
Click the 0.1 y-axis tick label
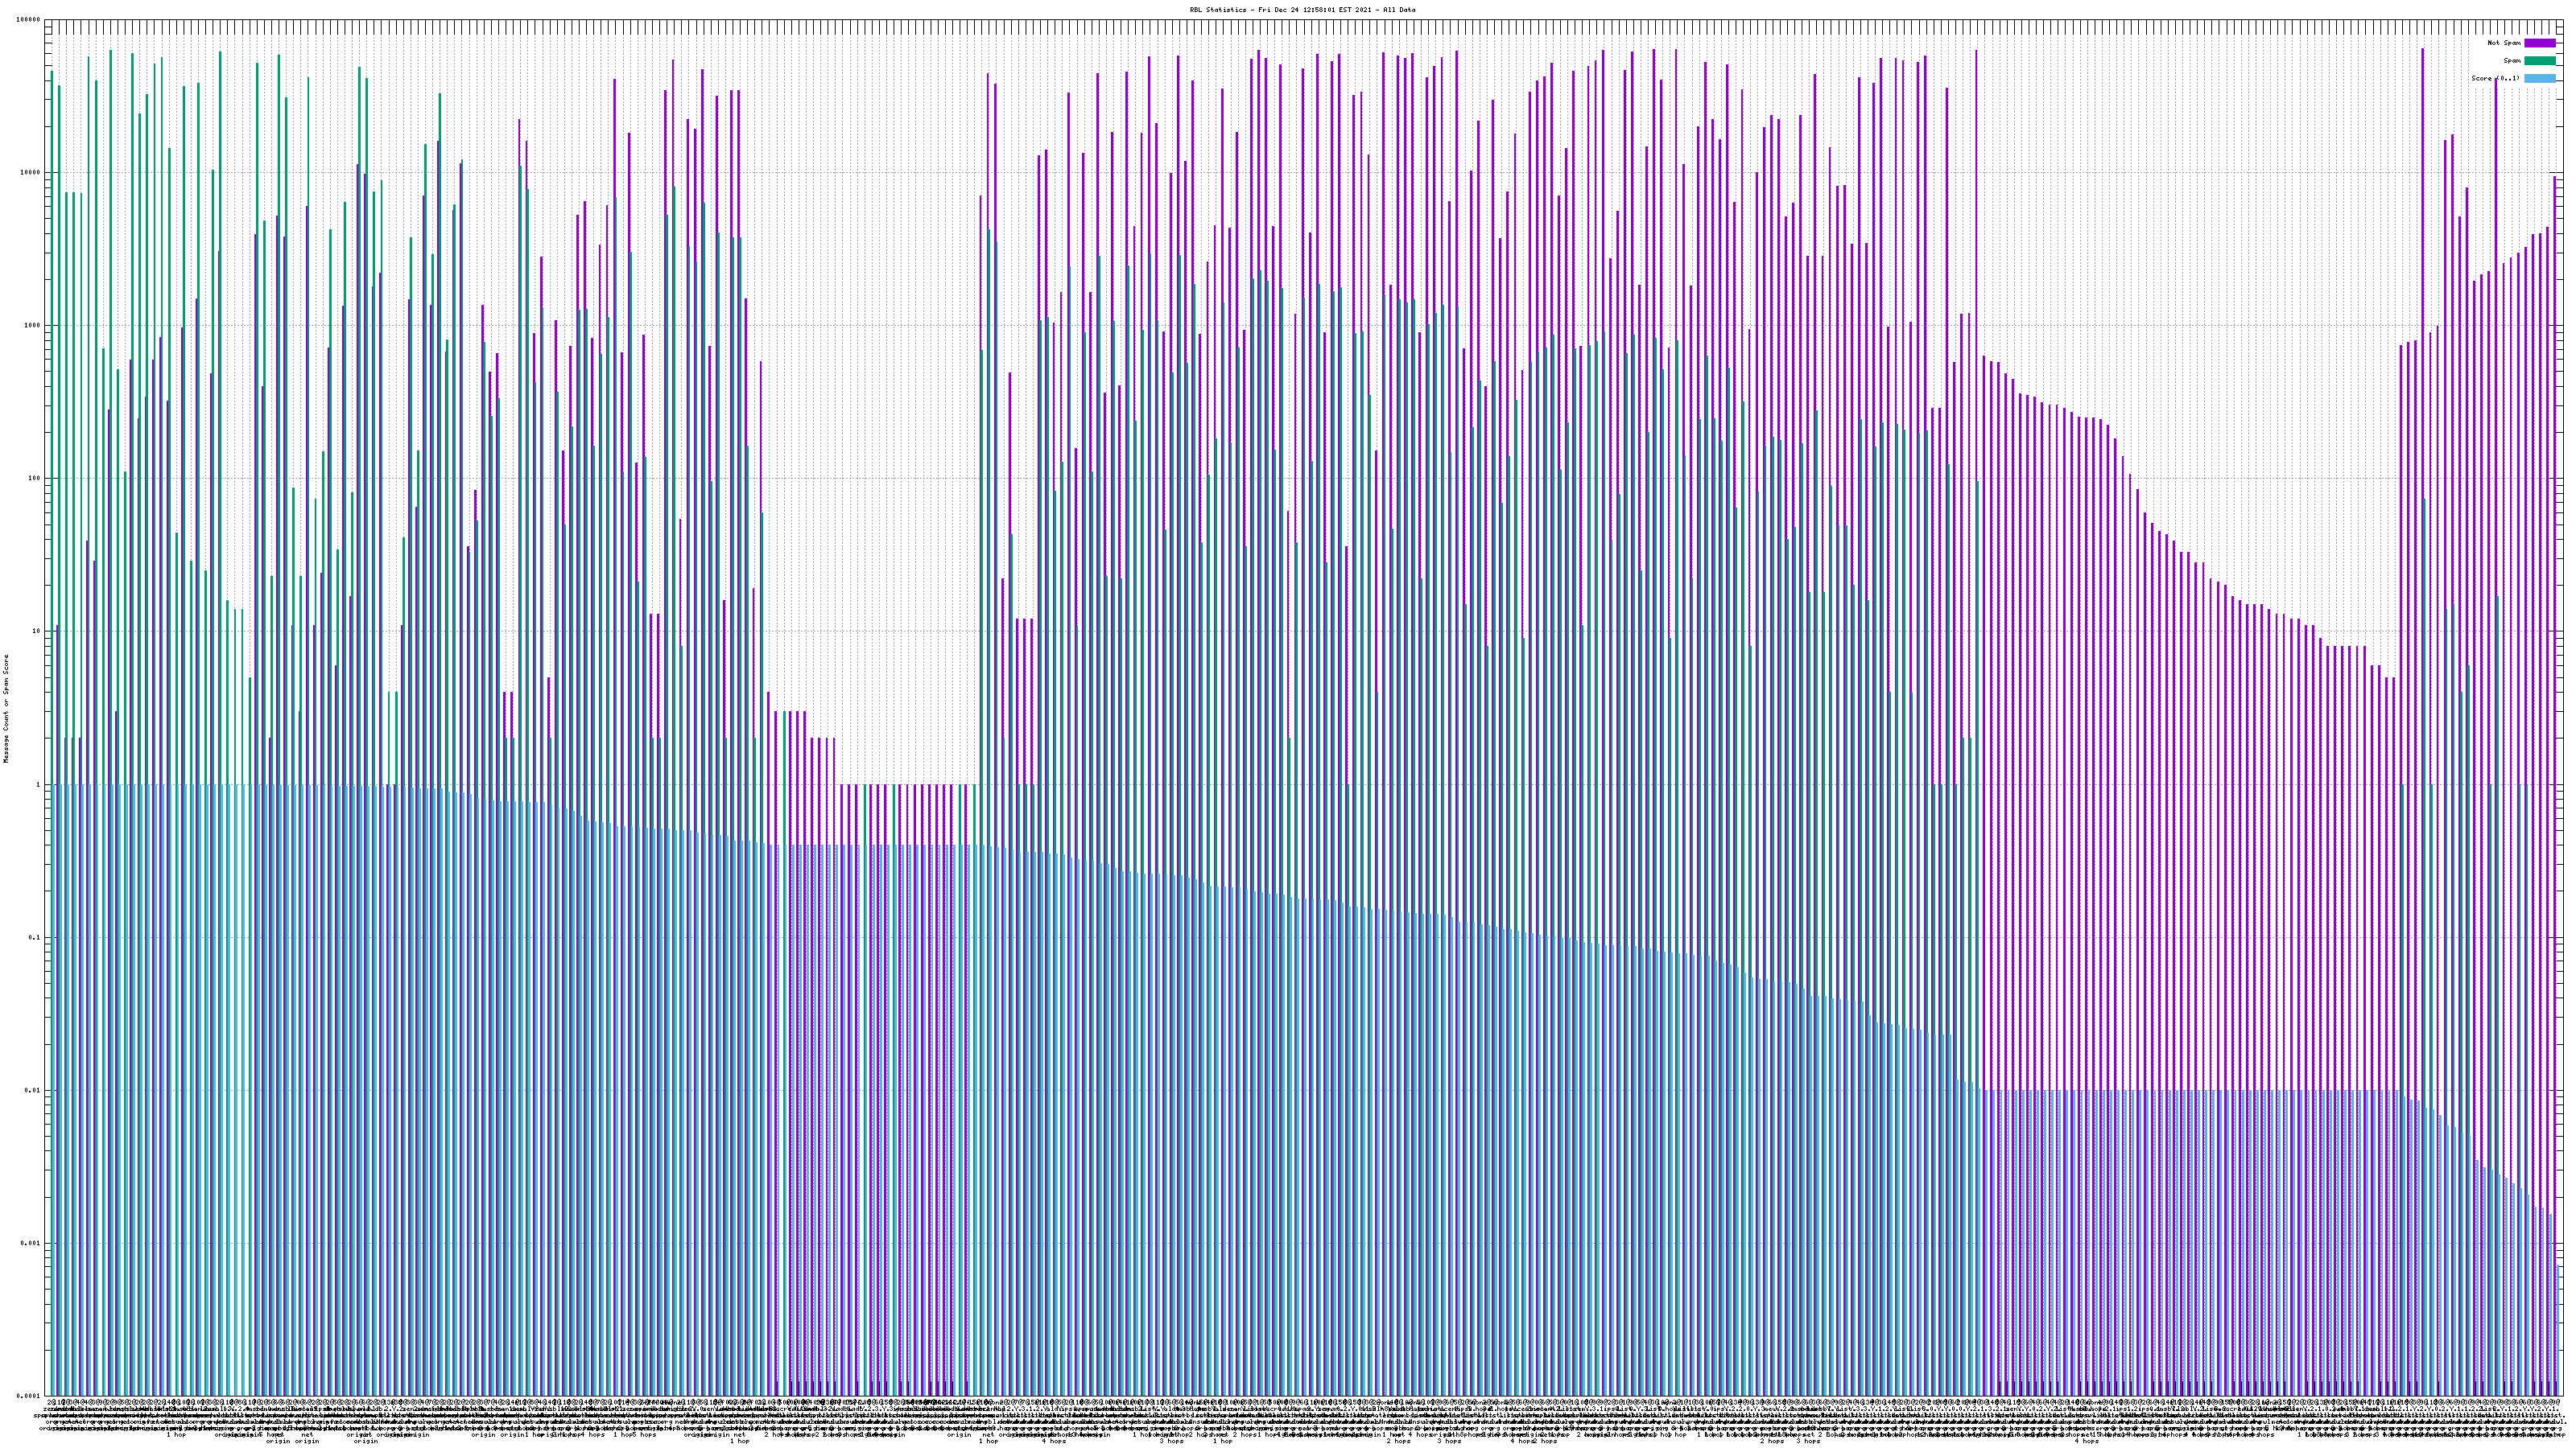[x=35, y=937]
